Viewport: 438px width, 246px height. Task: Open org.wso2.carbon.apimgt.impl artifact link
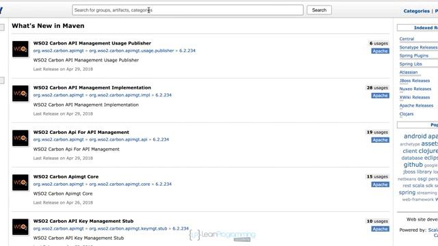click(120, 95)
